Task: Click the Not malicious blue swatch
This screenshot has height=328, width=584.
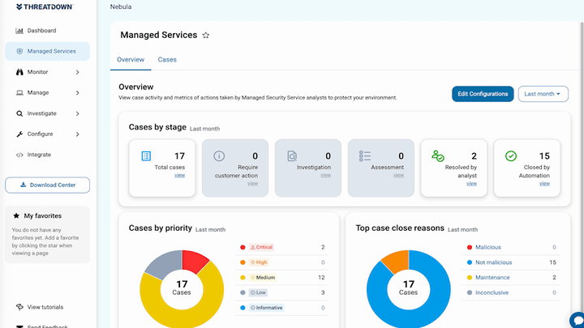Action: point(470,262)
